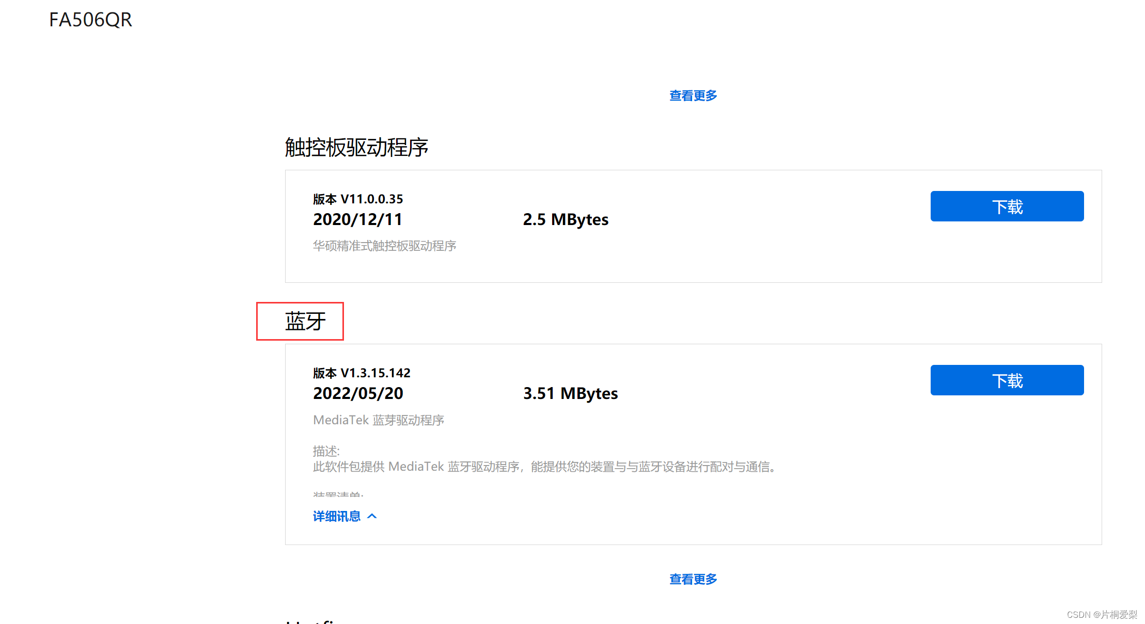Click the 3.51 MBytes file size
The height and width of the screenshot is (624, 1145).
tap(570, 394)
